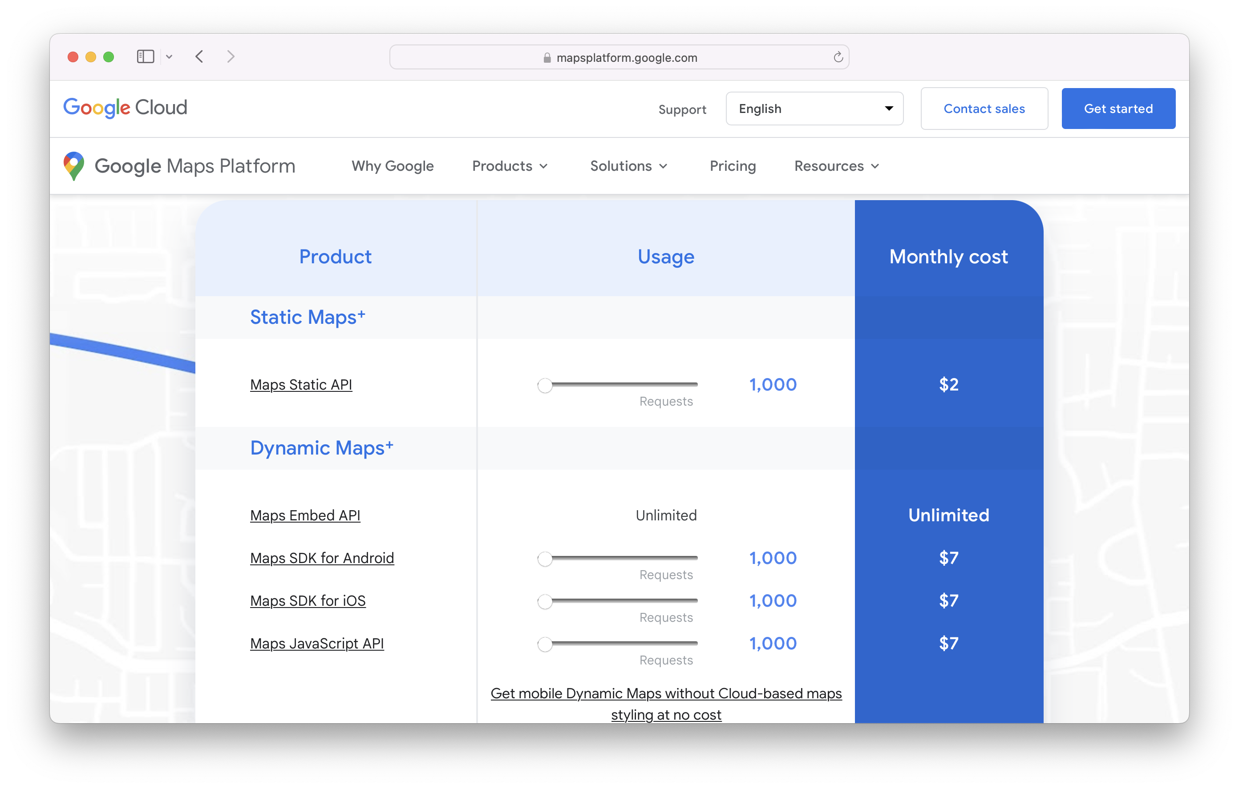
Task: Click the Google Maps Platform pin logo
Action: point(73,165)
